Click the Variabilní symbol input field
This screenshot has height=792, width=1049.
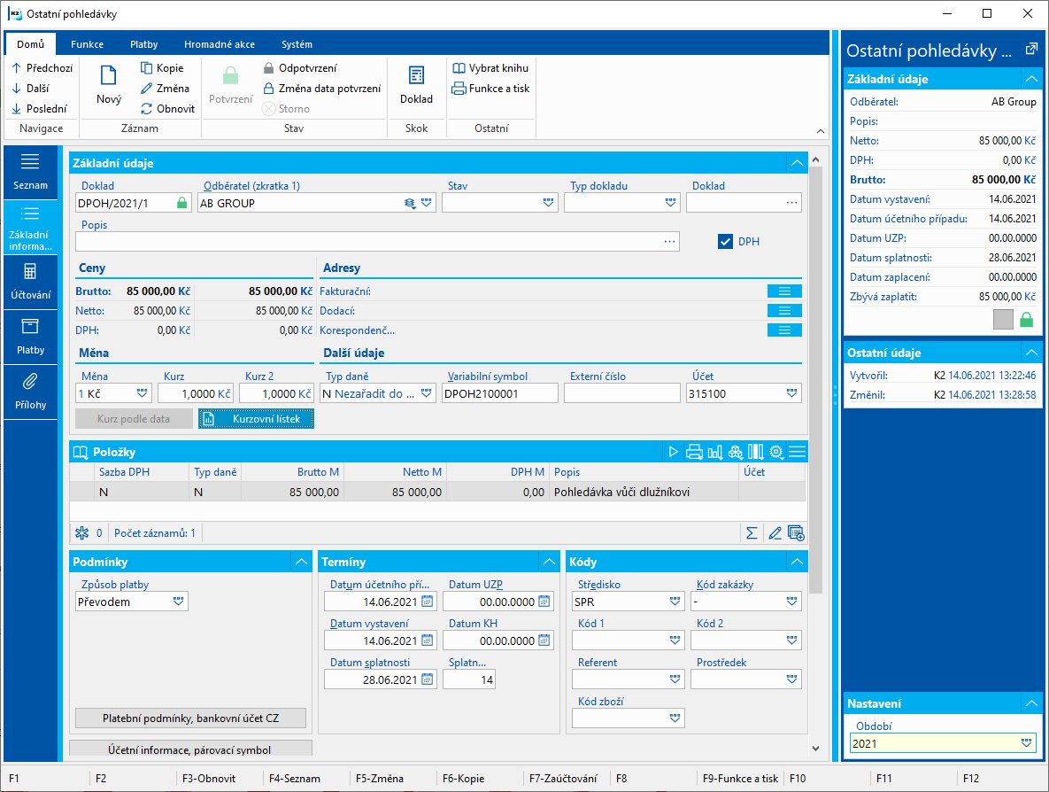500,393
